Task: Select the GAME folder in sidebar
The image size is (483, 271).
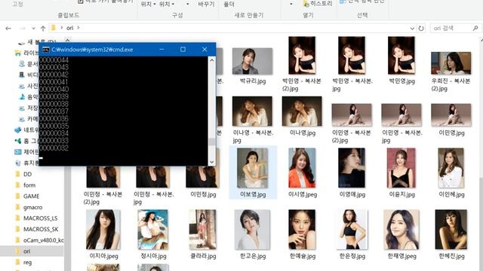Action: click(x=32, y=196)
